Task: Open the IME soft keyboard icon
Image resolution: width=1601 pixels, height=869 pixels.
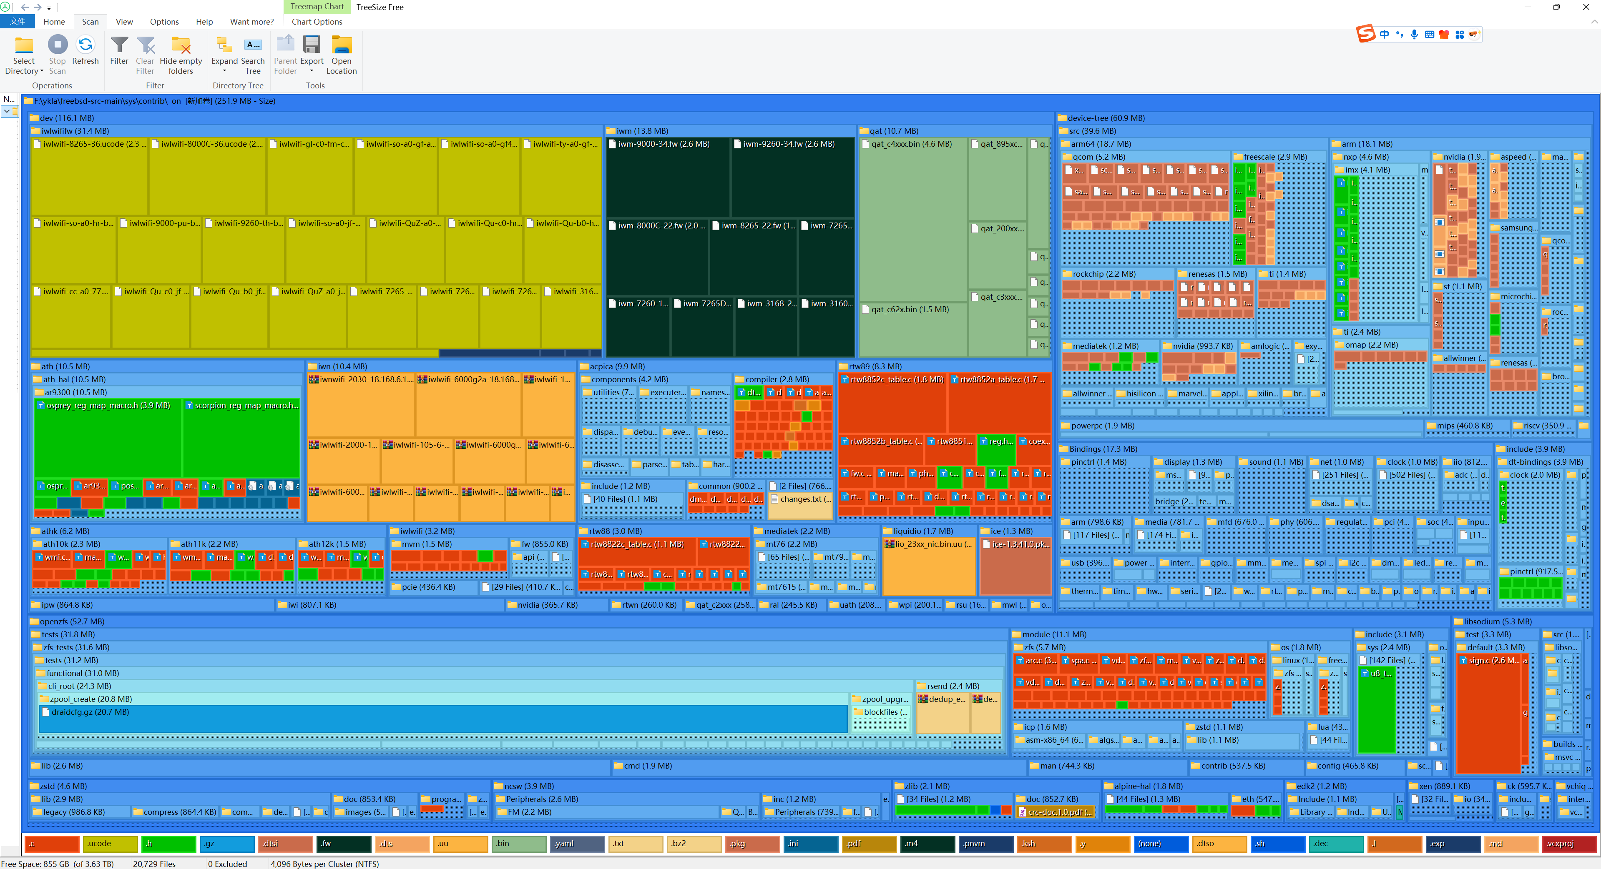Action: click(x=1430, y=34)
